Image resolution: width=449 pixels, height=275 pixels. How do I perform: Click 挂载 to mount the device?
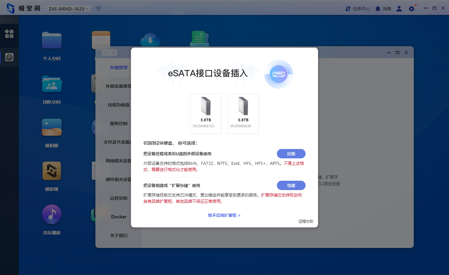pyautogui.click(x=291, y=154)
